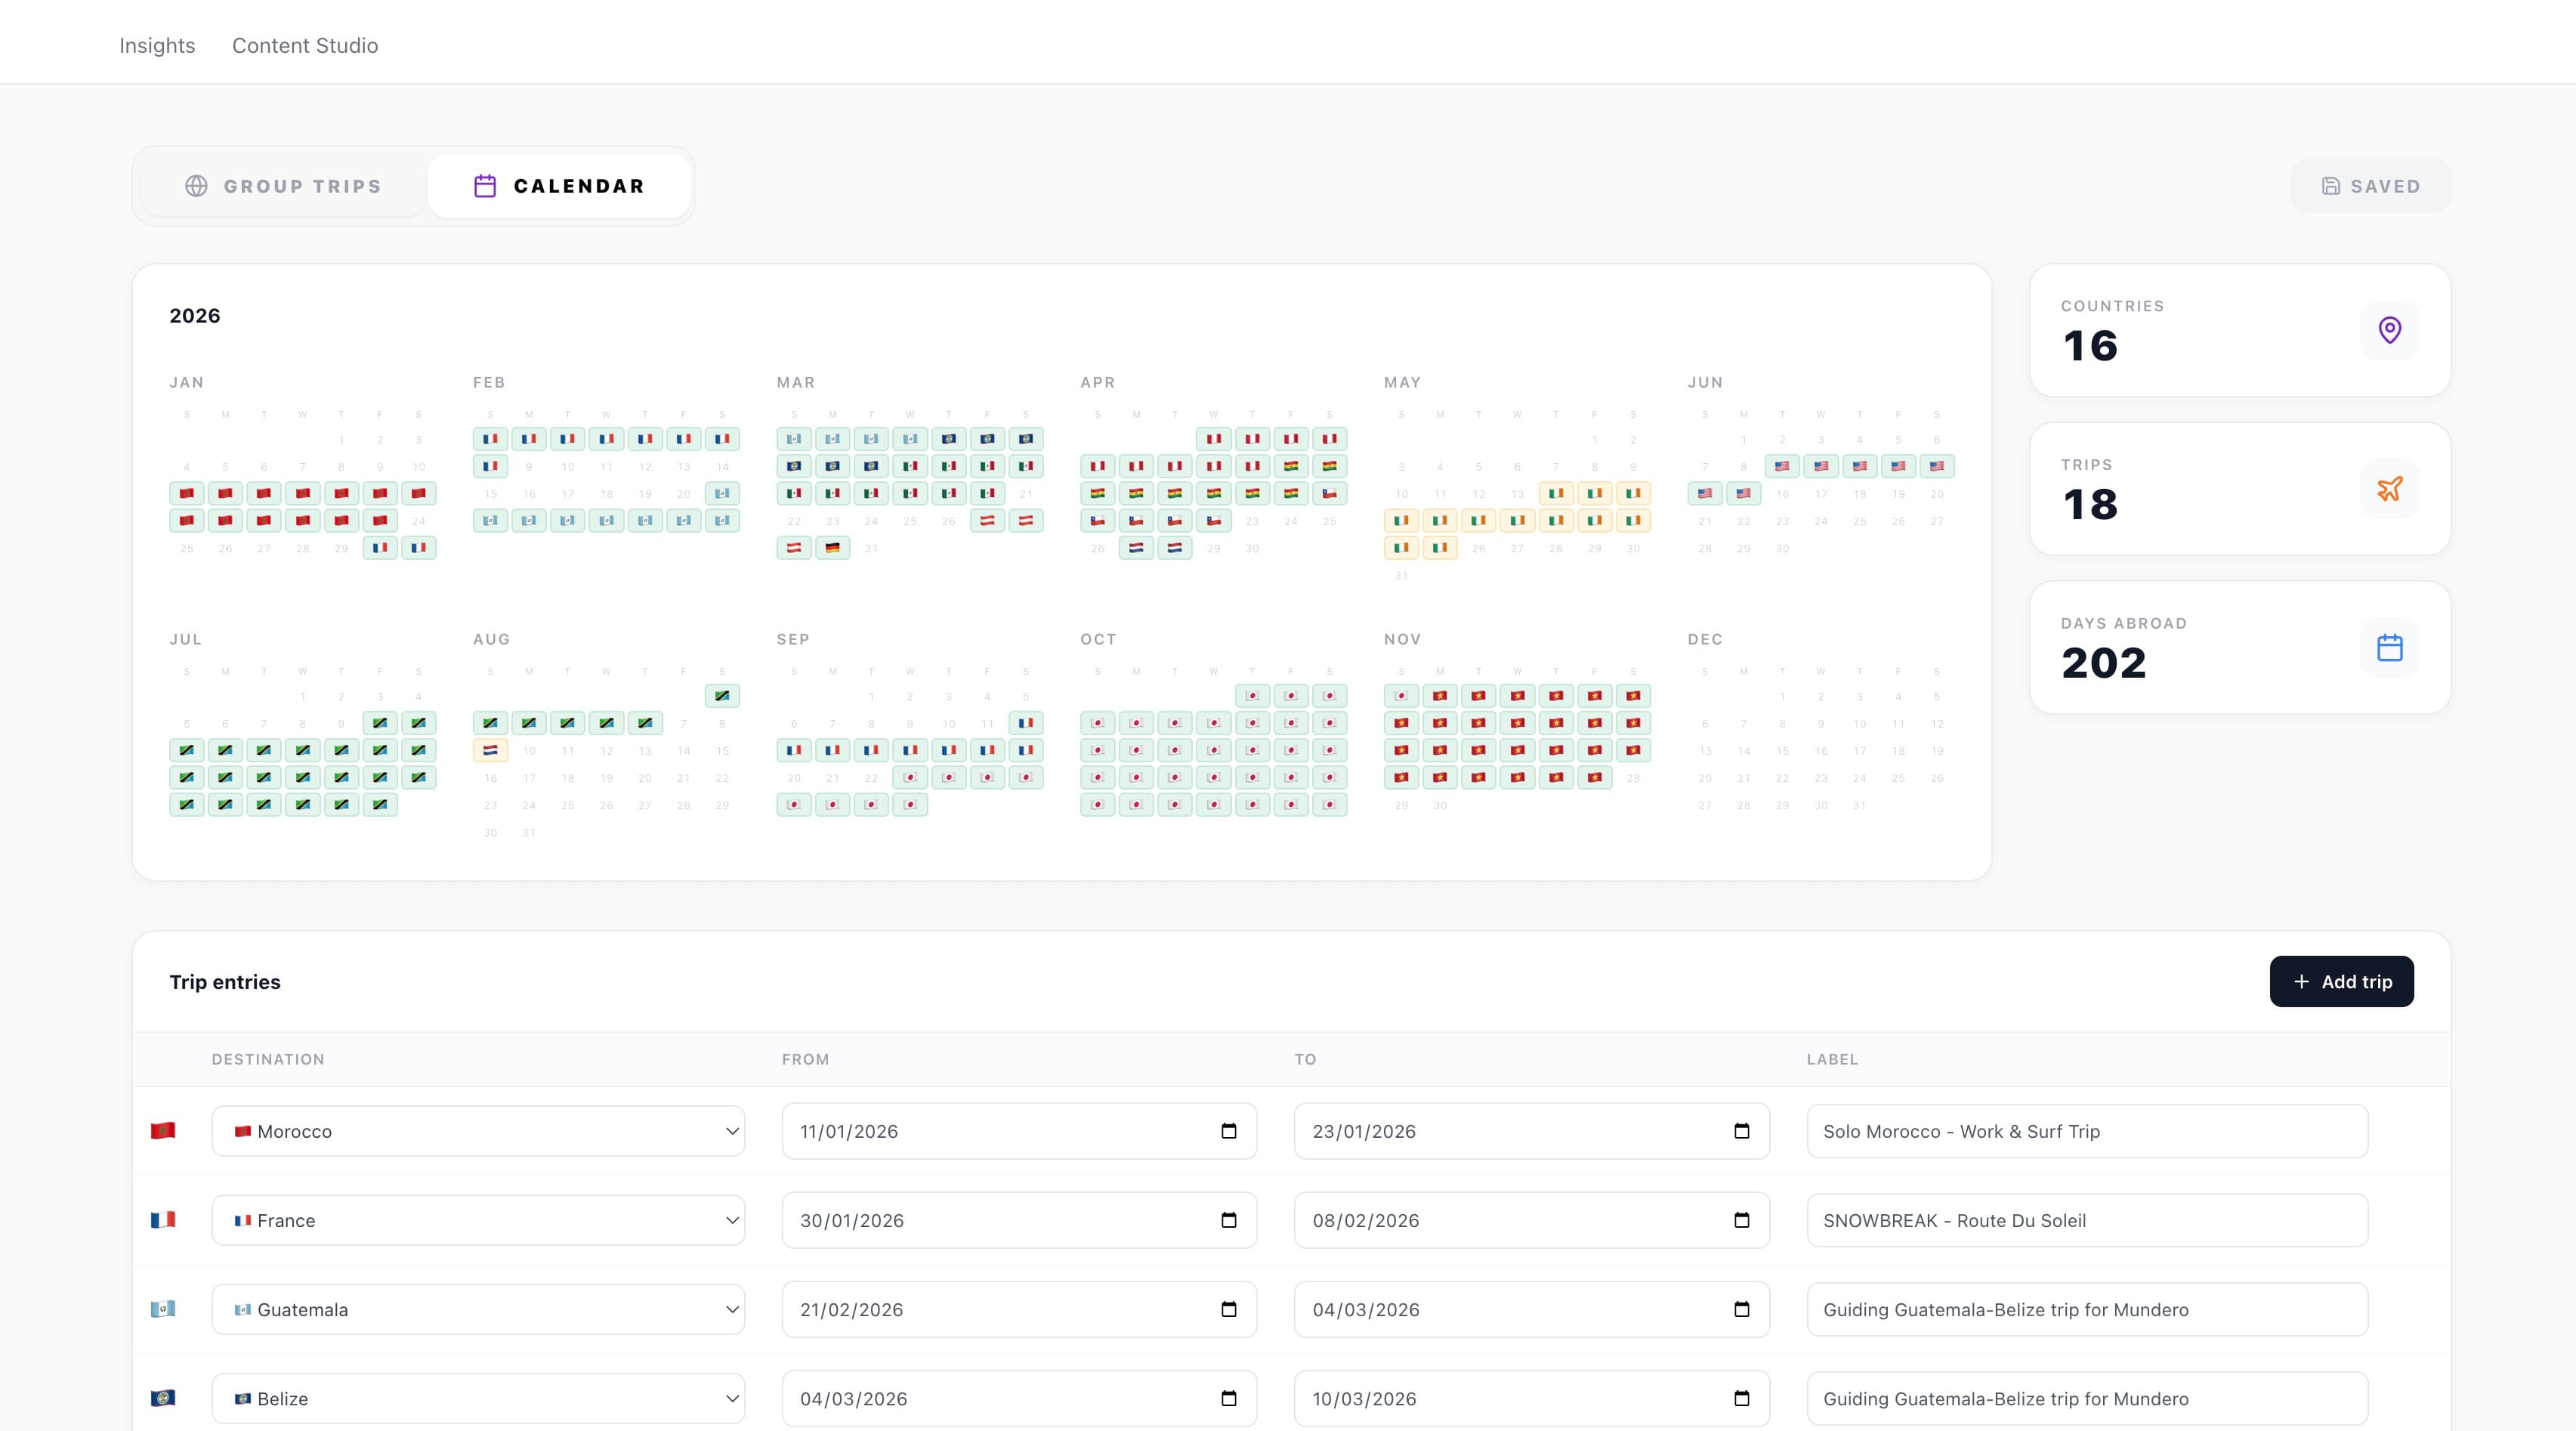Image resolution: width=2576 pixels, height=1431 pixels.
Task: Switch to the Group Trips tab
Action: tap(301, 185)
